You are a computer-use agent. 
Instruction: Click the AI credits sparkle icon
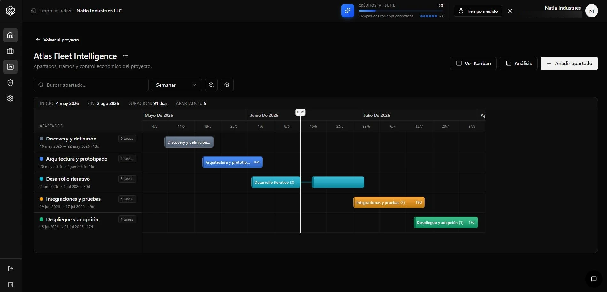[347, 11]
